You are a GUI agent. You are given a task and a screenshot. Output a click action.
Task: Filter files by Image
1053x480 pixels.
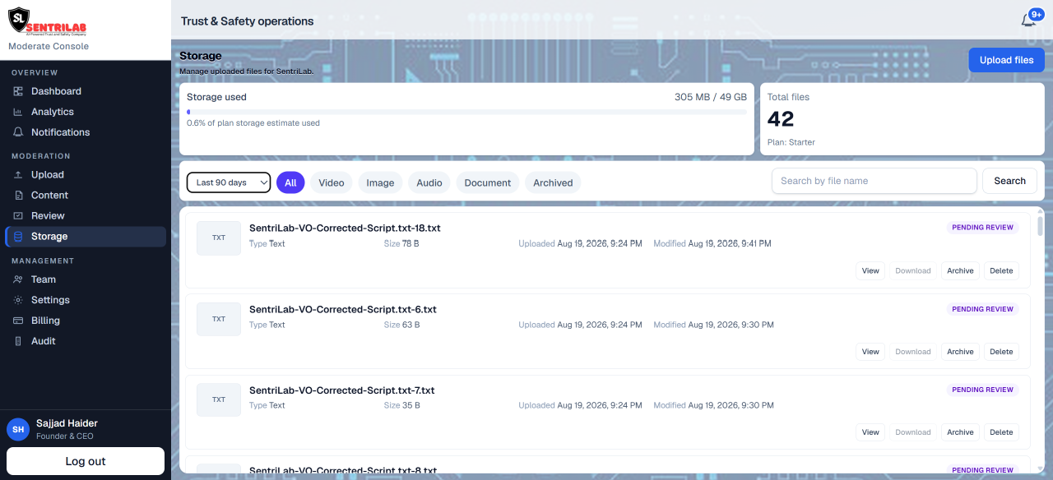(x=380, y=182)
